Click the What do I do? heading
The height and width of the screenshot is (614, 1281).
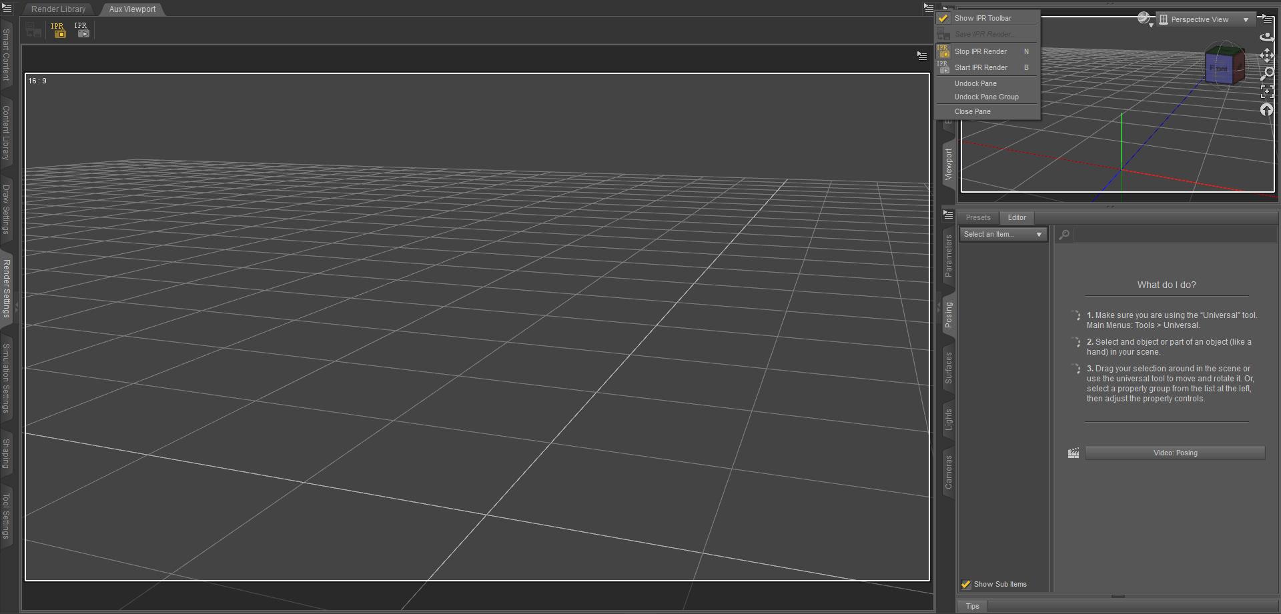click(1166, 285)
